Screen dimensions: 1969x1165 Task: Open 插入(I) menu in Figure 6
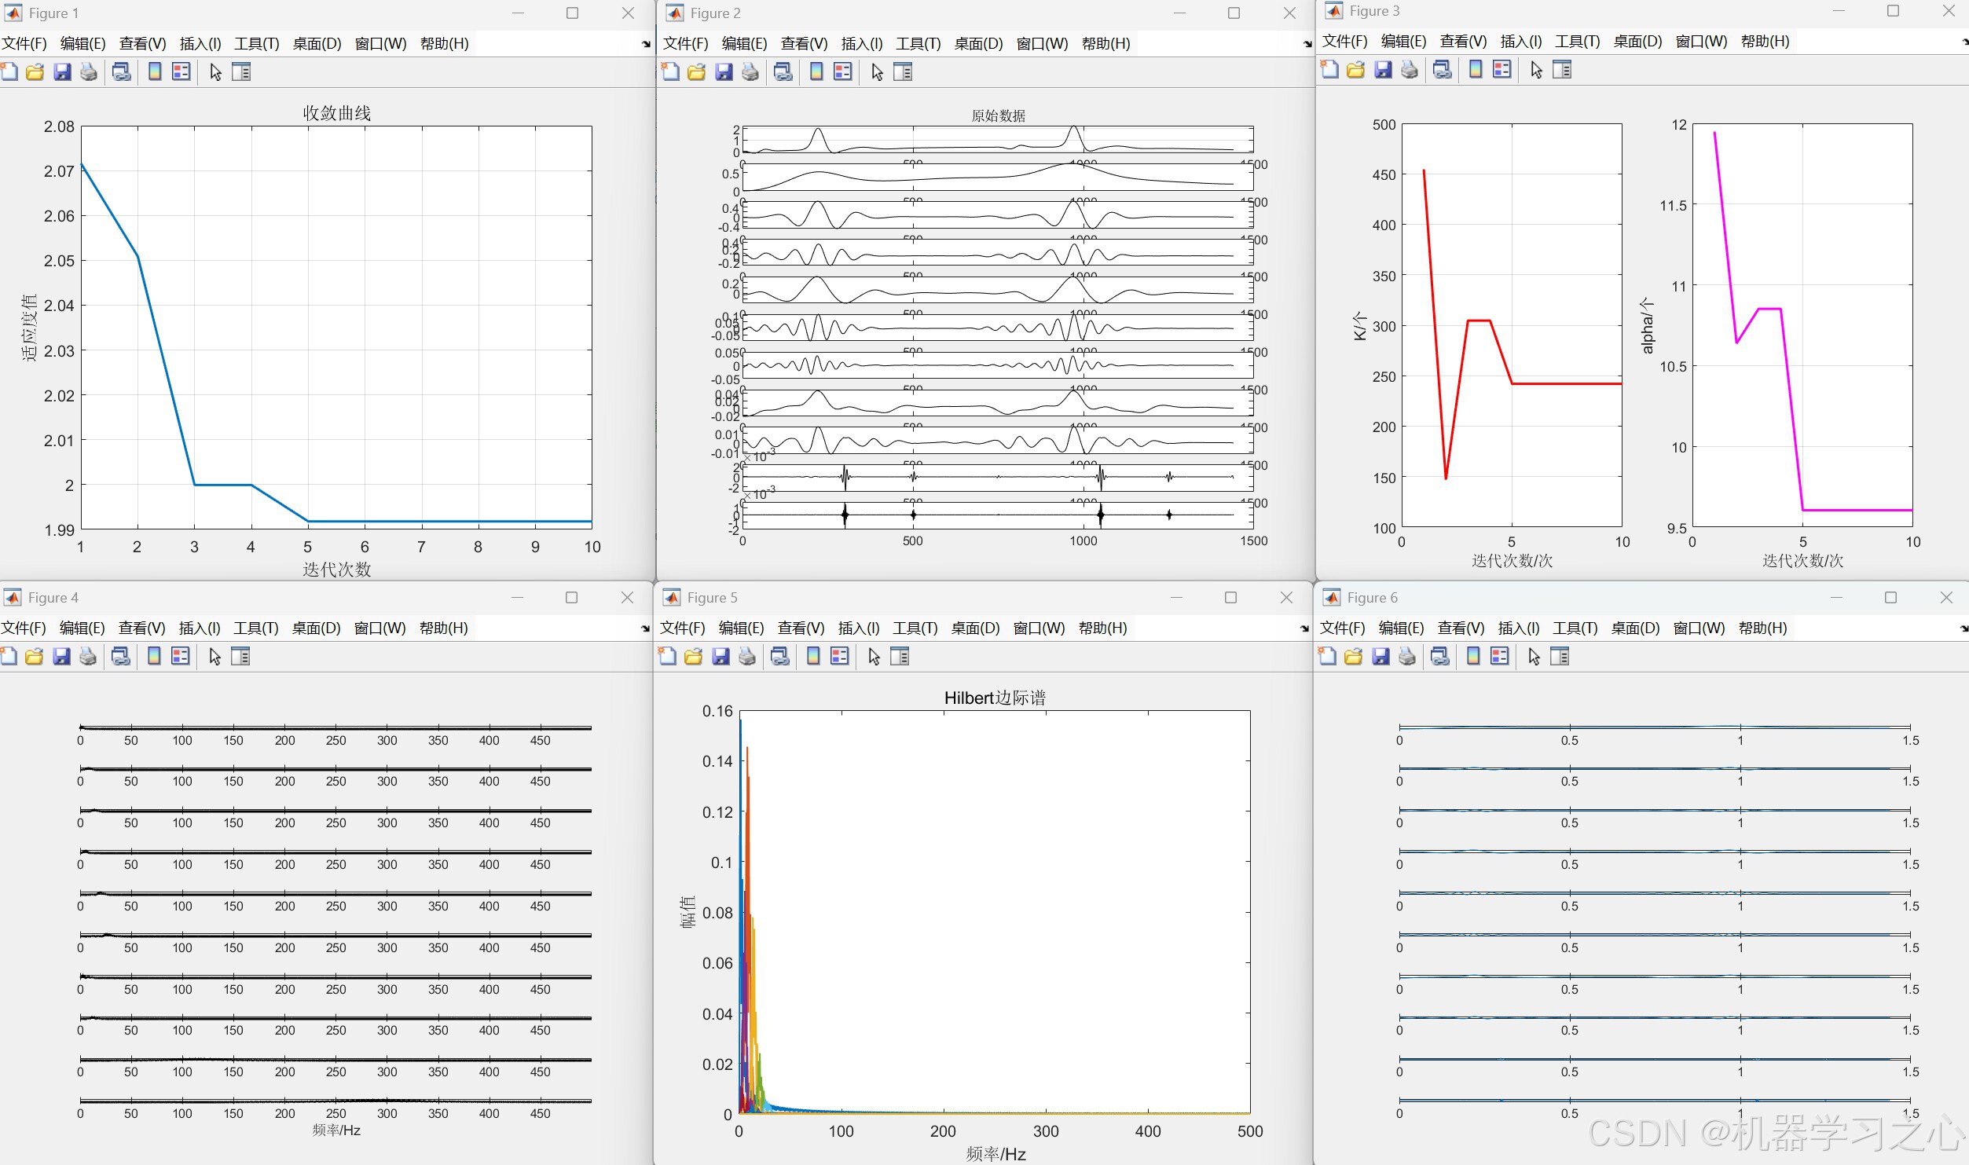click(x=1518, y=628)
